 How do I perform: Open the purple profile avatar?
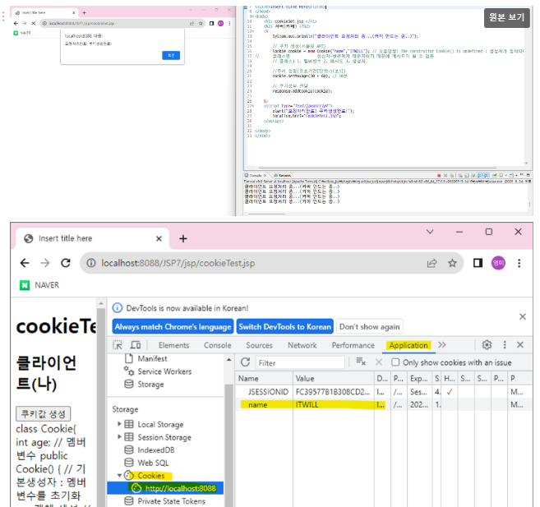coord(498,263)
